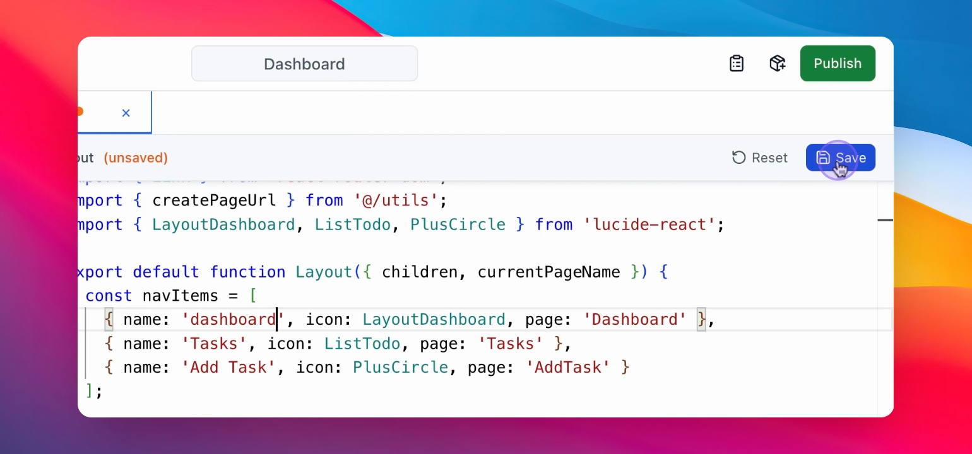Click the currentPageName parameter

click(549, 272)
